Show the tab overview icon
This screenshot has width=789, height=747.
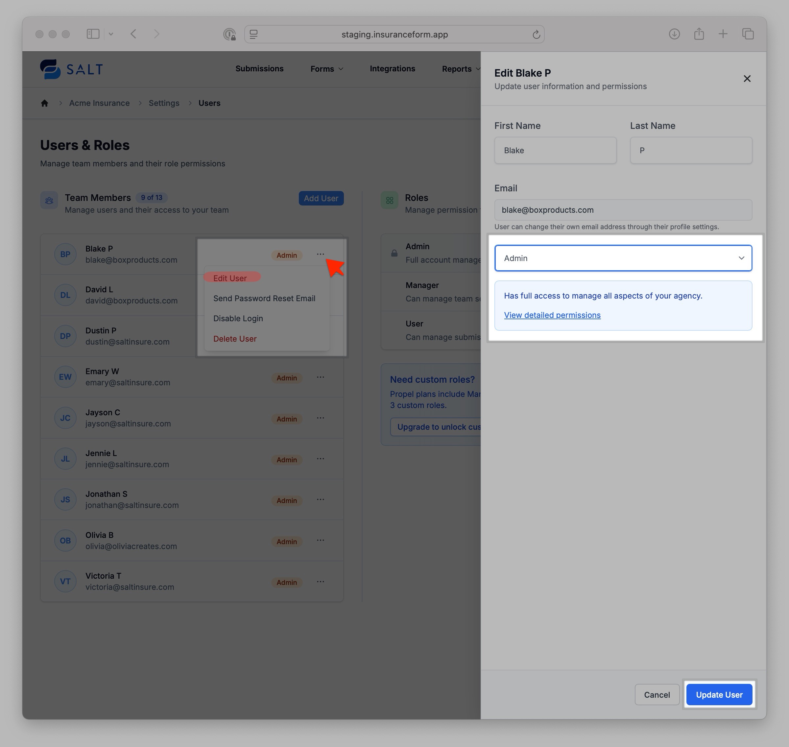tap(748, 34)
